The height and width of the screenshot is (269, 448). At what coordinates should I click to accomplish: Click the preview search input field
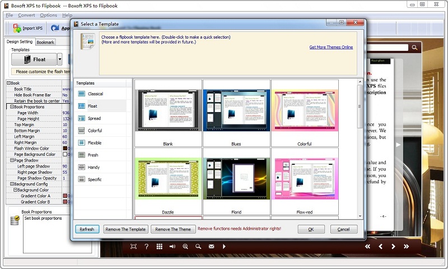tap(388, 48)
